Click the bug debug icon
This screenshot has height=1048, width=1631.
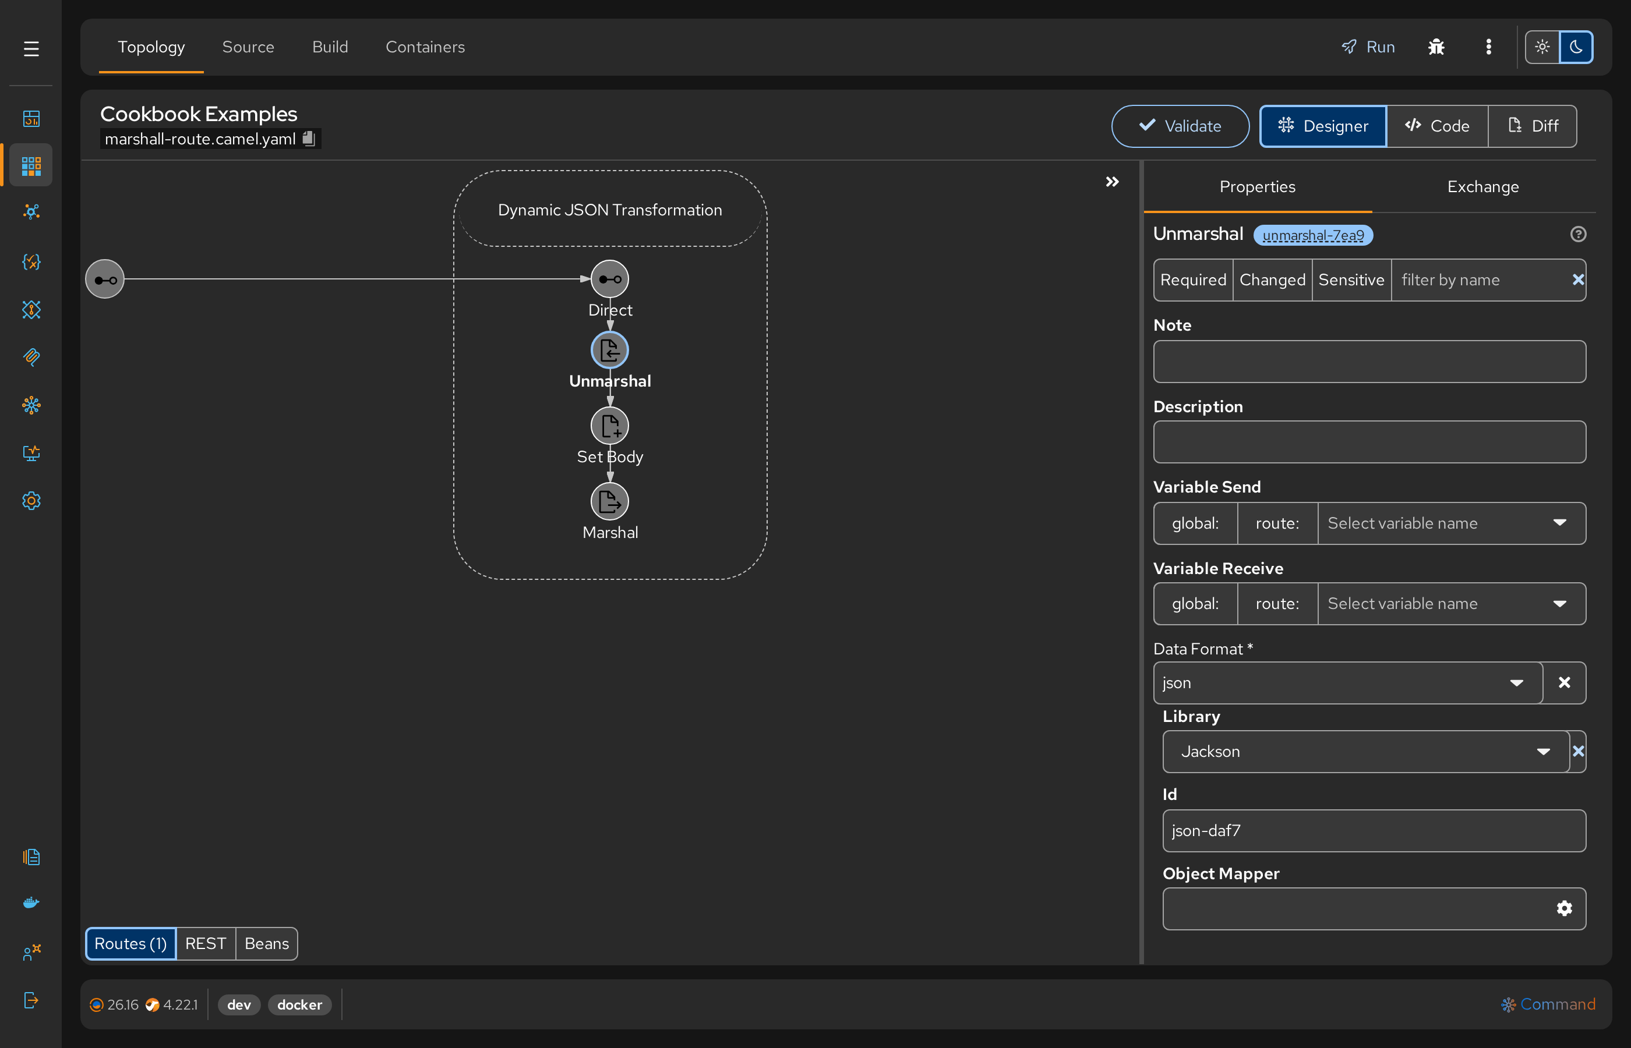pyautogui.click(x=1436, y=47)
